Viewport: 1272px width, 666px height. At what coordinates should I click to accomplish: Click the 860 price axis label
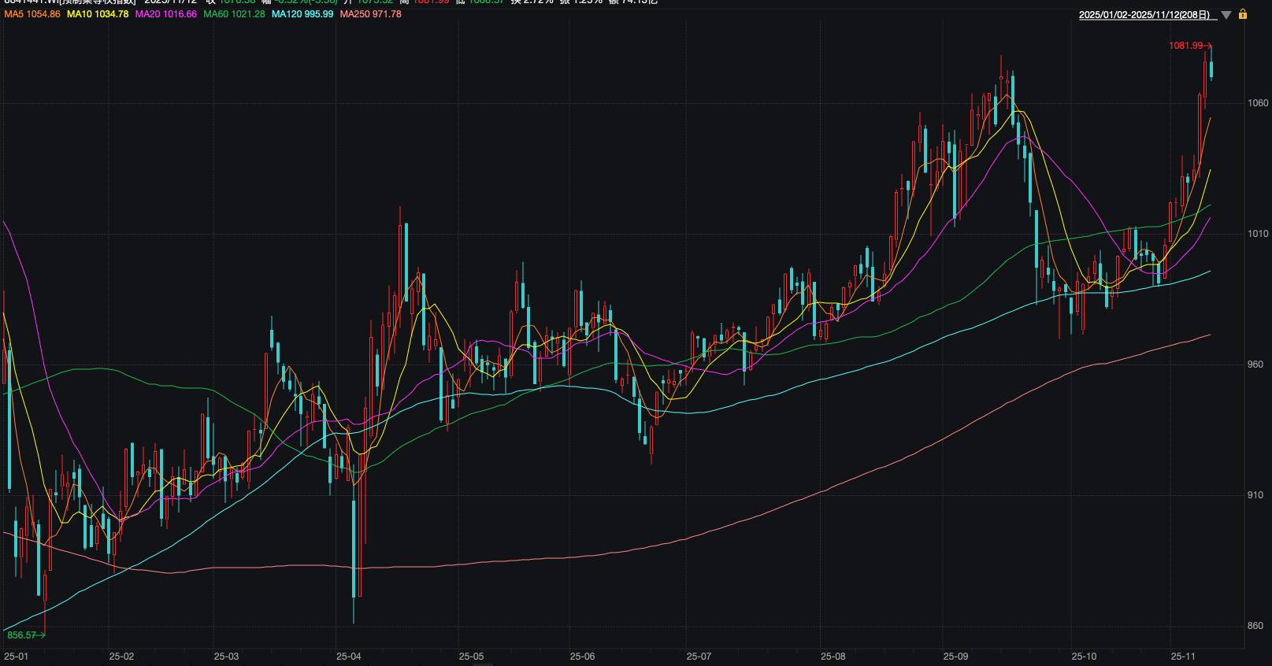[x=1255, y=626]
